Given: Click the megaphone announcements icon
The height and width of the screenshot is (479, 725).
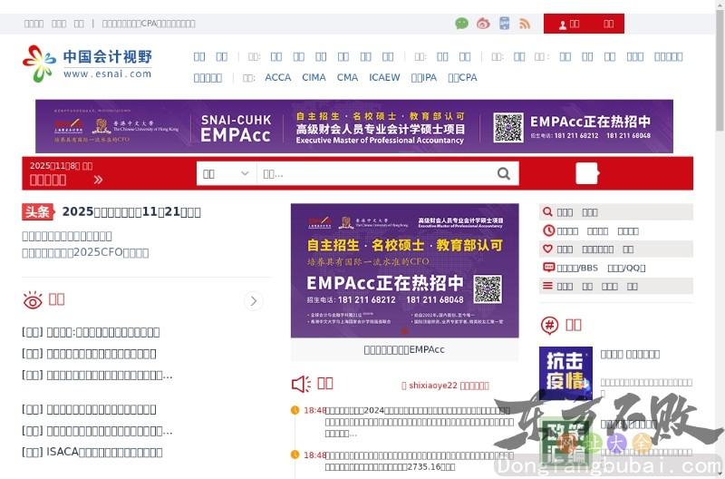Looking at the screenshot, I should (x=301, y=384).
